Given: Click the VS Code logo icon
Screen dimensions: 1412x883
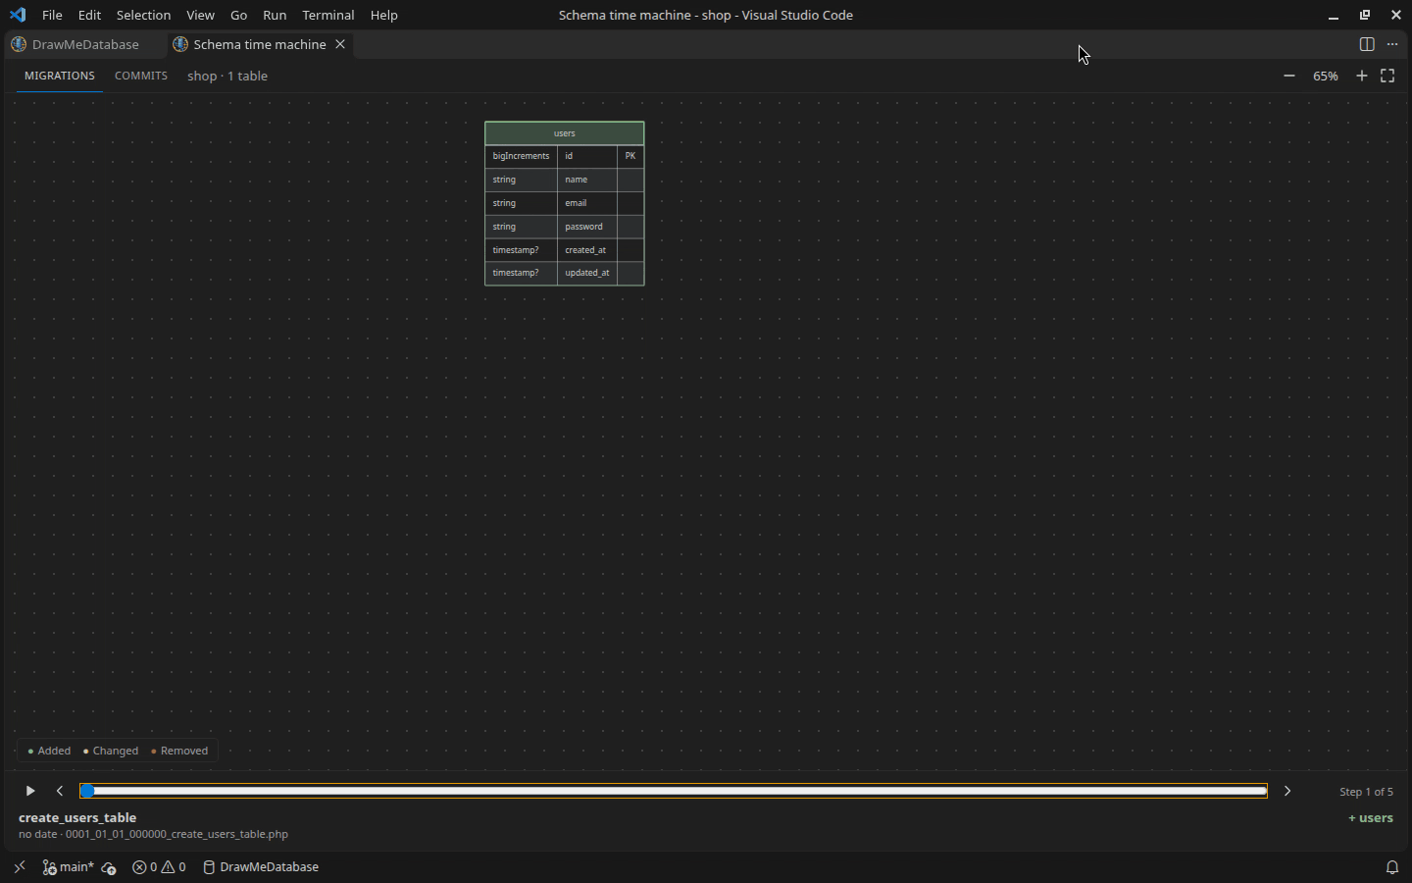Looking at the screenshot, I should 18,15.
